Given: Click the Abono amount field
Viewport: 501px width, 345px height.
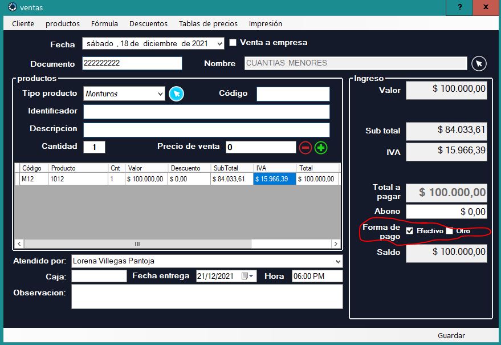Looking at the screenshot, I should pyautogui.click(x=446, y=212).
